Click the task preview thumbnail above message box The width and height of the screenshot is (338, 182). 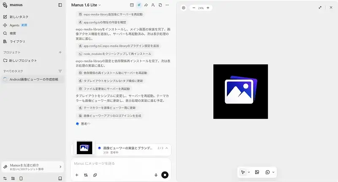pos(84,147)
